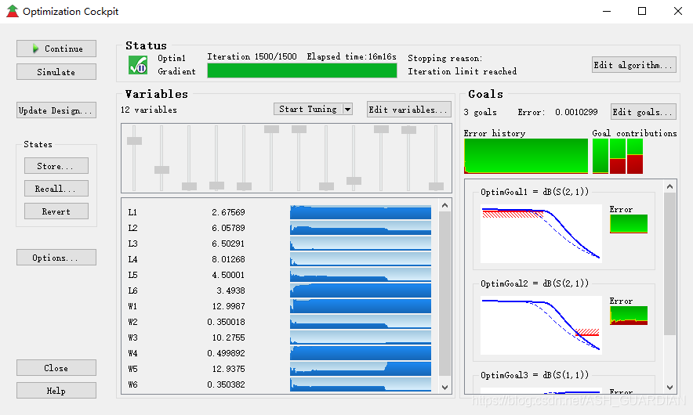Click Edit algorithm button
This screenshot has height=415, width=693.
pos(633,65)
